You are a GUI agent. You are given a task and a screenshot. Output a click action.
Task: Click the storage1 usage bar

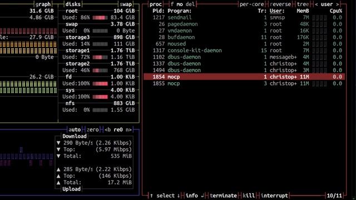[100, 57]
